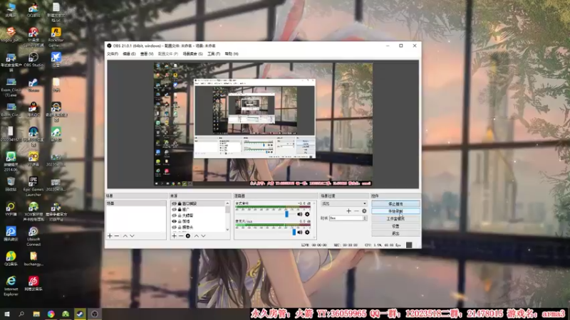The width and height of the screenshot is (570, 320).
Task: Toggle lock on 窗口捕获 source
Action: (180, 203)
